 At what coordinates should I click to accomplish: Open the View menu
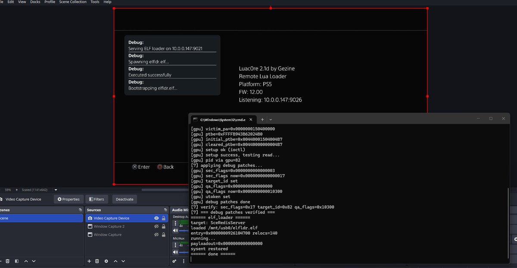(22, 2)
